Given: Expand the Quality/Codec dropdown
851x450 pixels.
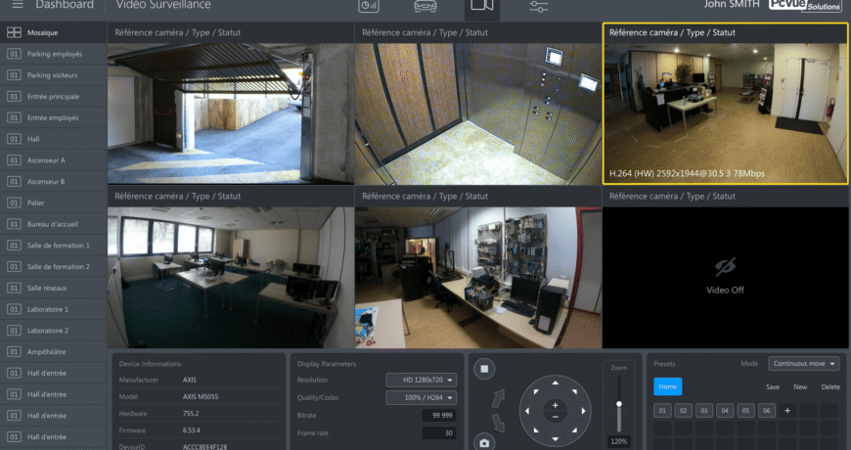Looking at the screenshot, I should [422, 397].
